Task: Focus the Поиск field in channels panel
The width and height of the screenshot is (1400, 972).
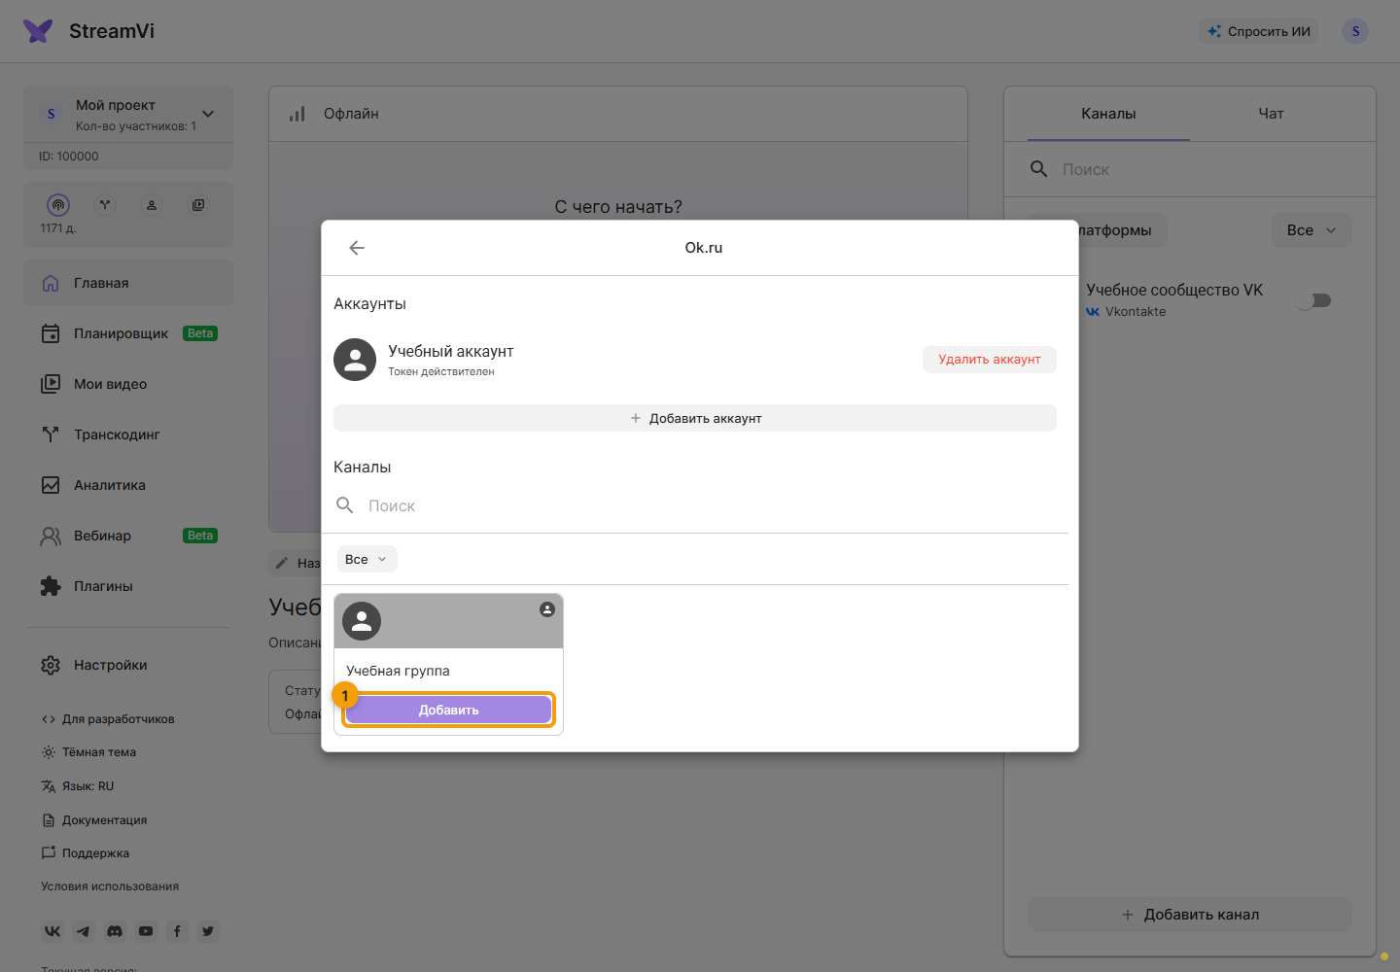Action: pyautogui.click(x=1190, y=169)
